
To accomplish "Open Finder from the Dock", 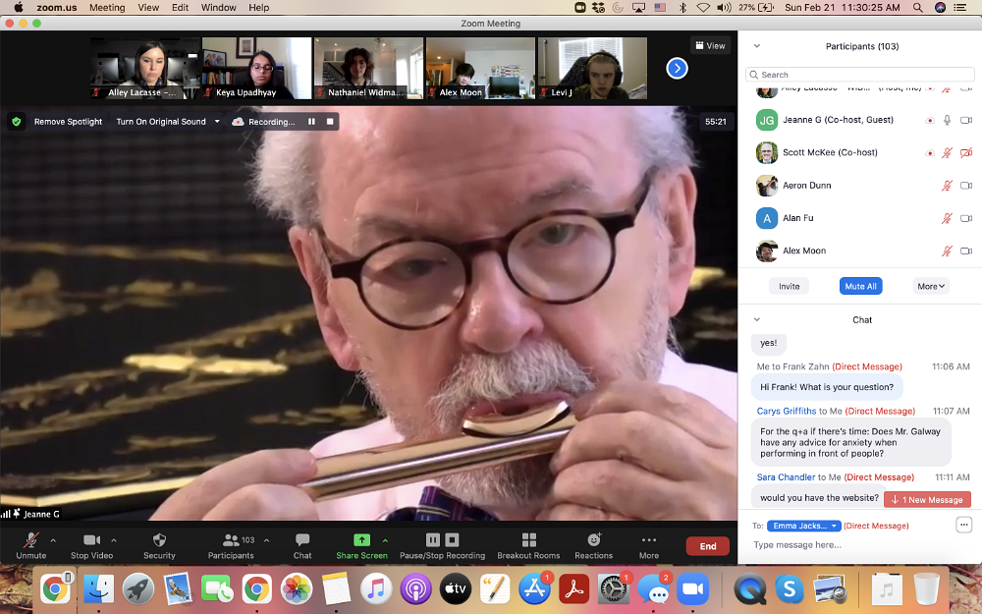I will pyautogui.click(x=98, y=588).
